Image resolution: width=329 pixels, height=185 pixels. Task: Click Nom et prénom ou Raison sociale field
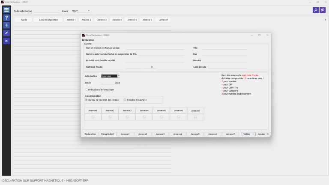tap(155, 48)
